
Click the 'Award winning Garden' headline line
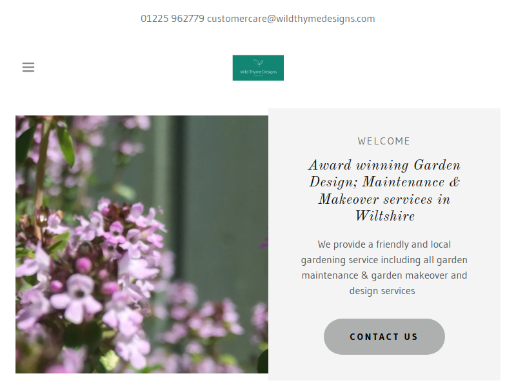(x=384, y=165)
